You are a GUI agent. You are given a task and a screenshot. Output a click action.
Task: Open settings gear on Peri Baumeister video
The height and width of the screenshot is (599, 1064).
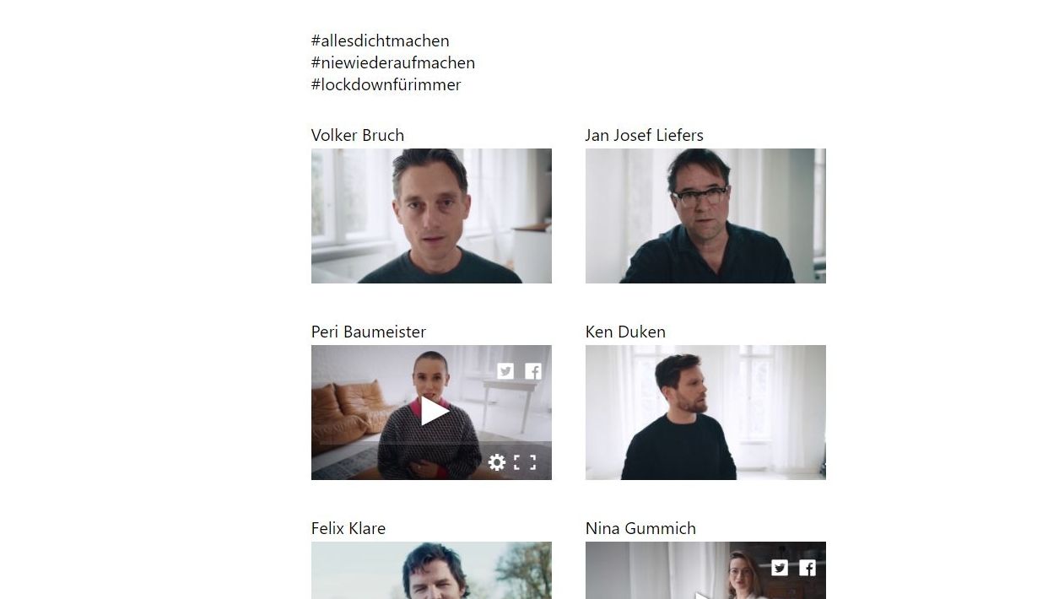click(497, 462)
